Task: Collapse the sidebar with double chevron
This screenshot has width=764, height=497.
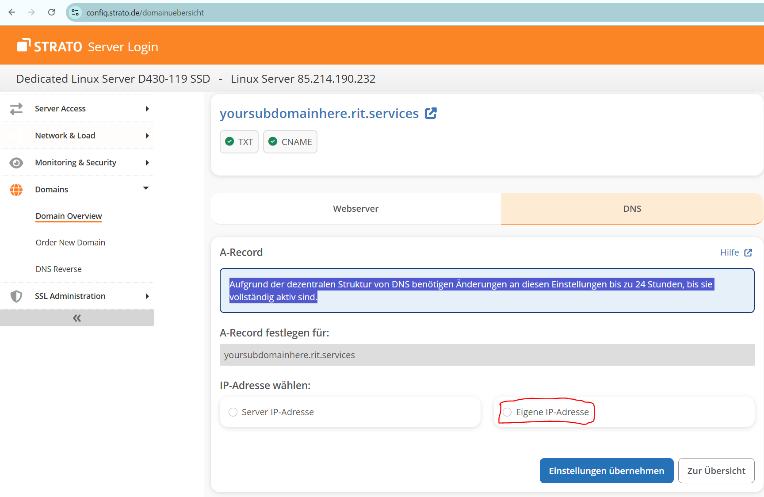Action: point(77,318)
